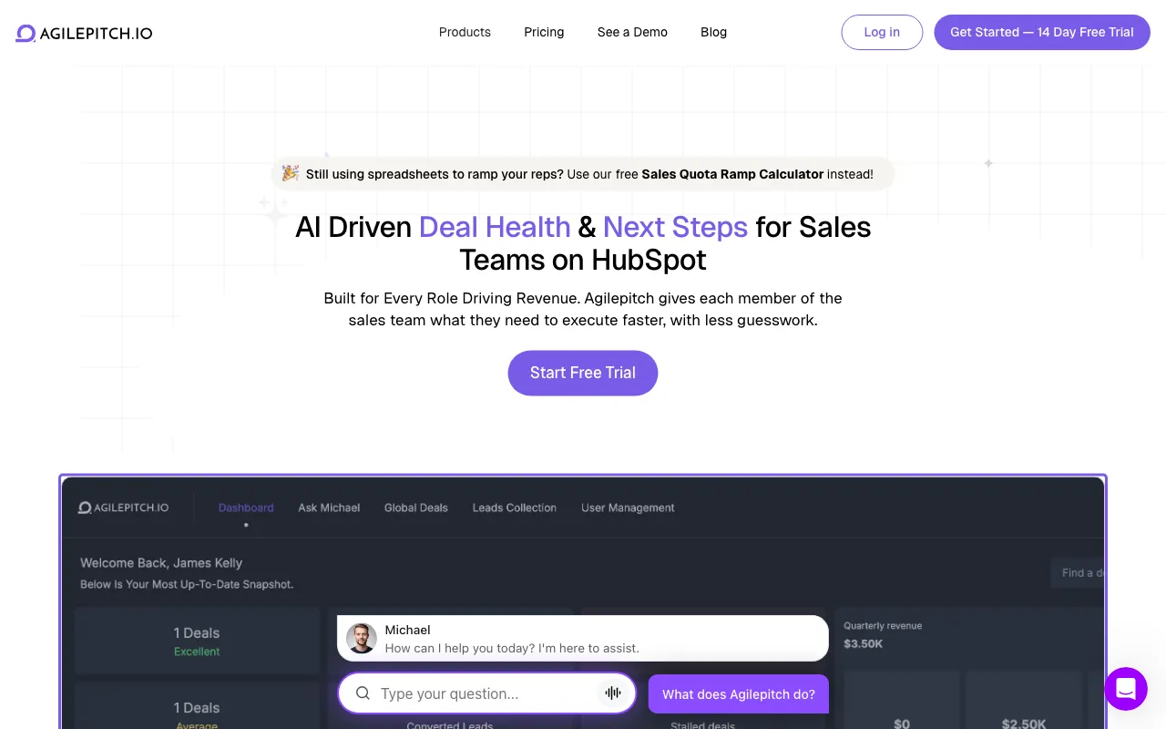1166x729 pixels.
Task: Click What does Agilepitch do? suggestion
Action: pyautogui.click(x=739, y=694)
